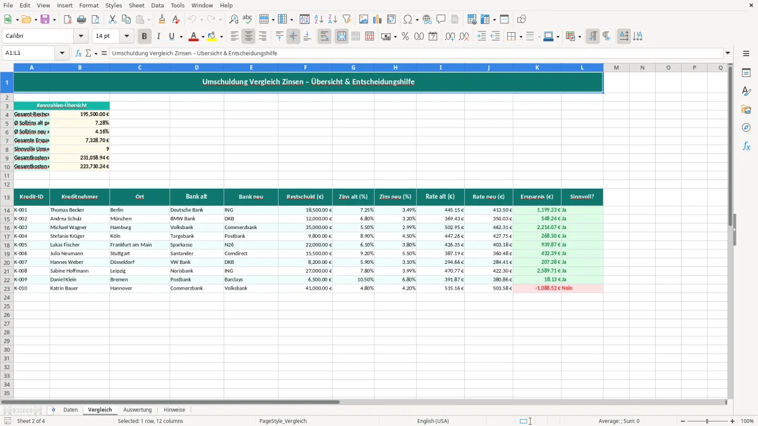
Task: Open Print Preview from the toolbar
Action: pos(95,20)
